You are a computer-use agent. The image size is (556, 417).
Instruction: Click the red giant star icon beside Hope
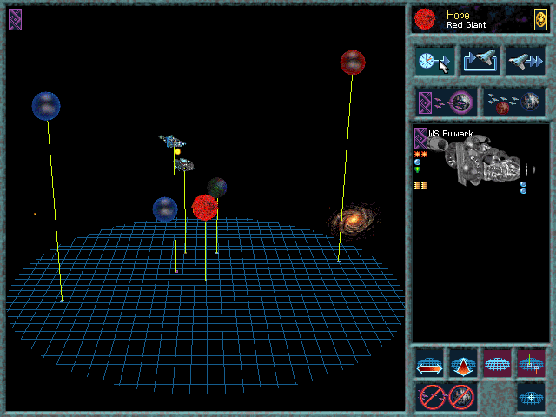[425, 19]
